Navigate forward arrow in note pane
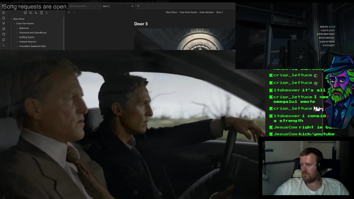 tap(74, 12)
